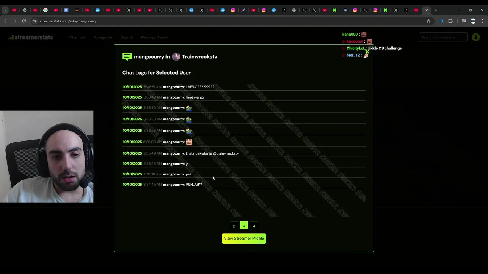Open the Search menu item
The height and width of the screenshot is (274, 488).
127,37
